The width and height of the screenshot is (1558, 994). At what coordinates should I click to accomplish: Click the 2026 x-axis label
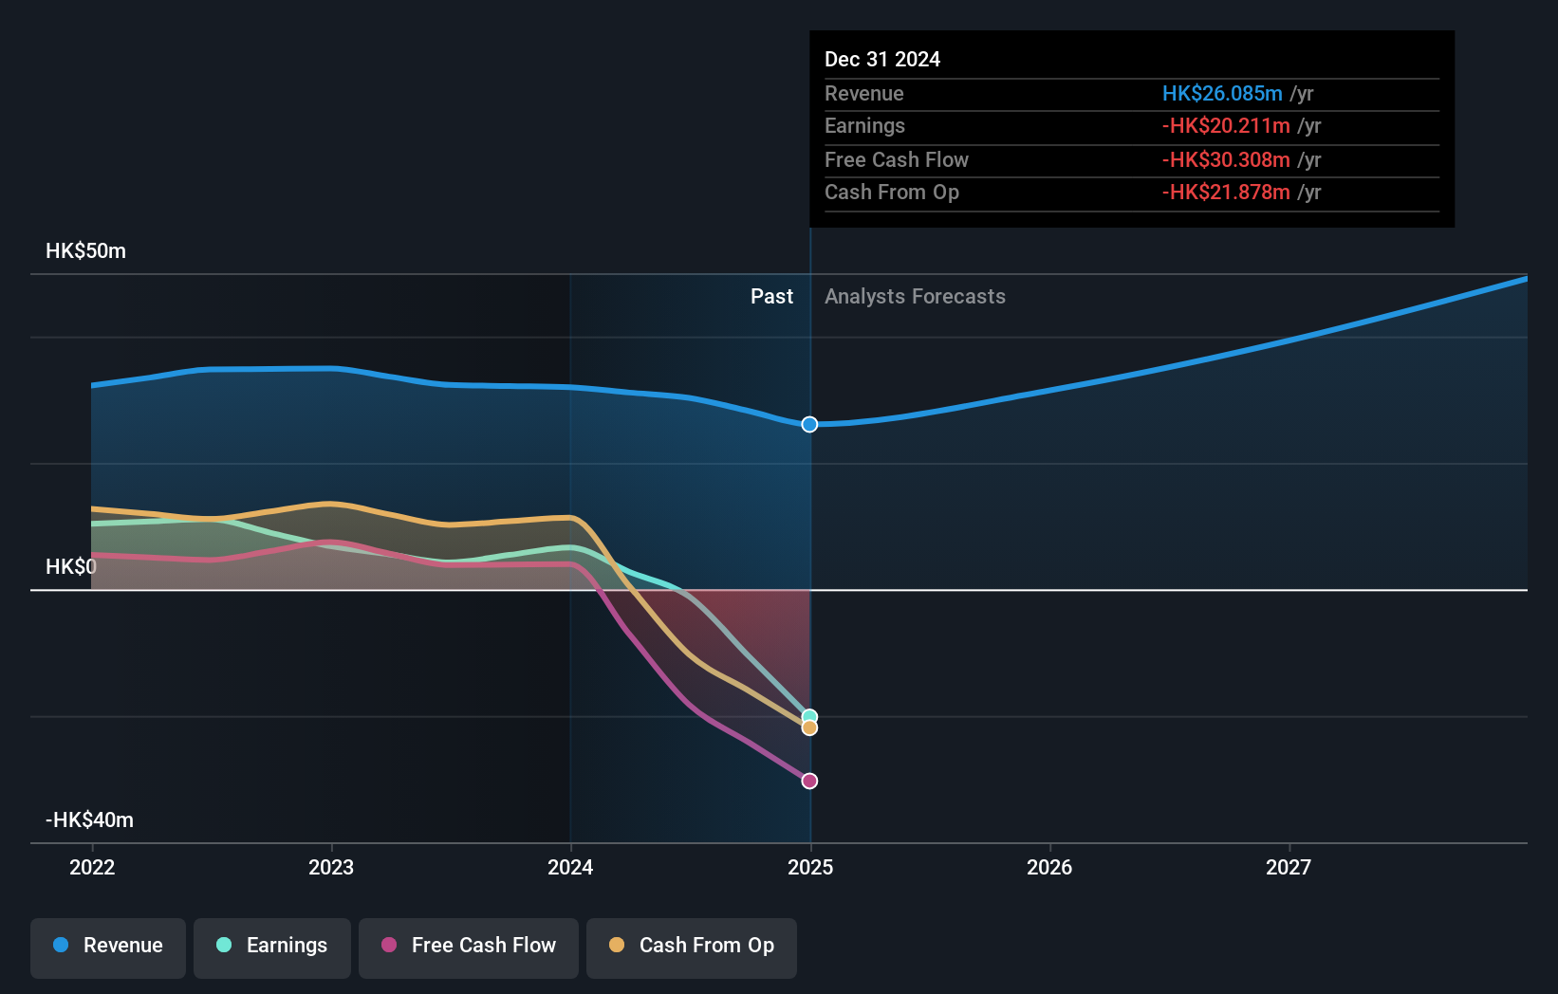1049,867
